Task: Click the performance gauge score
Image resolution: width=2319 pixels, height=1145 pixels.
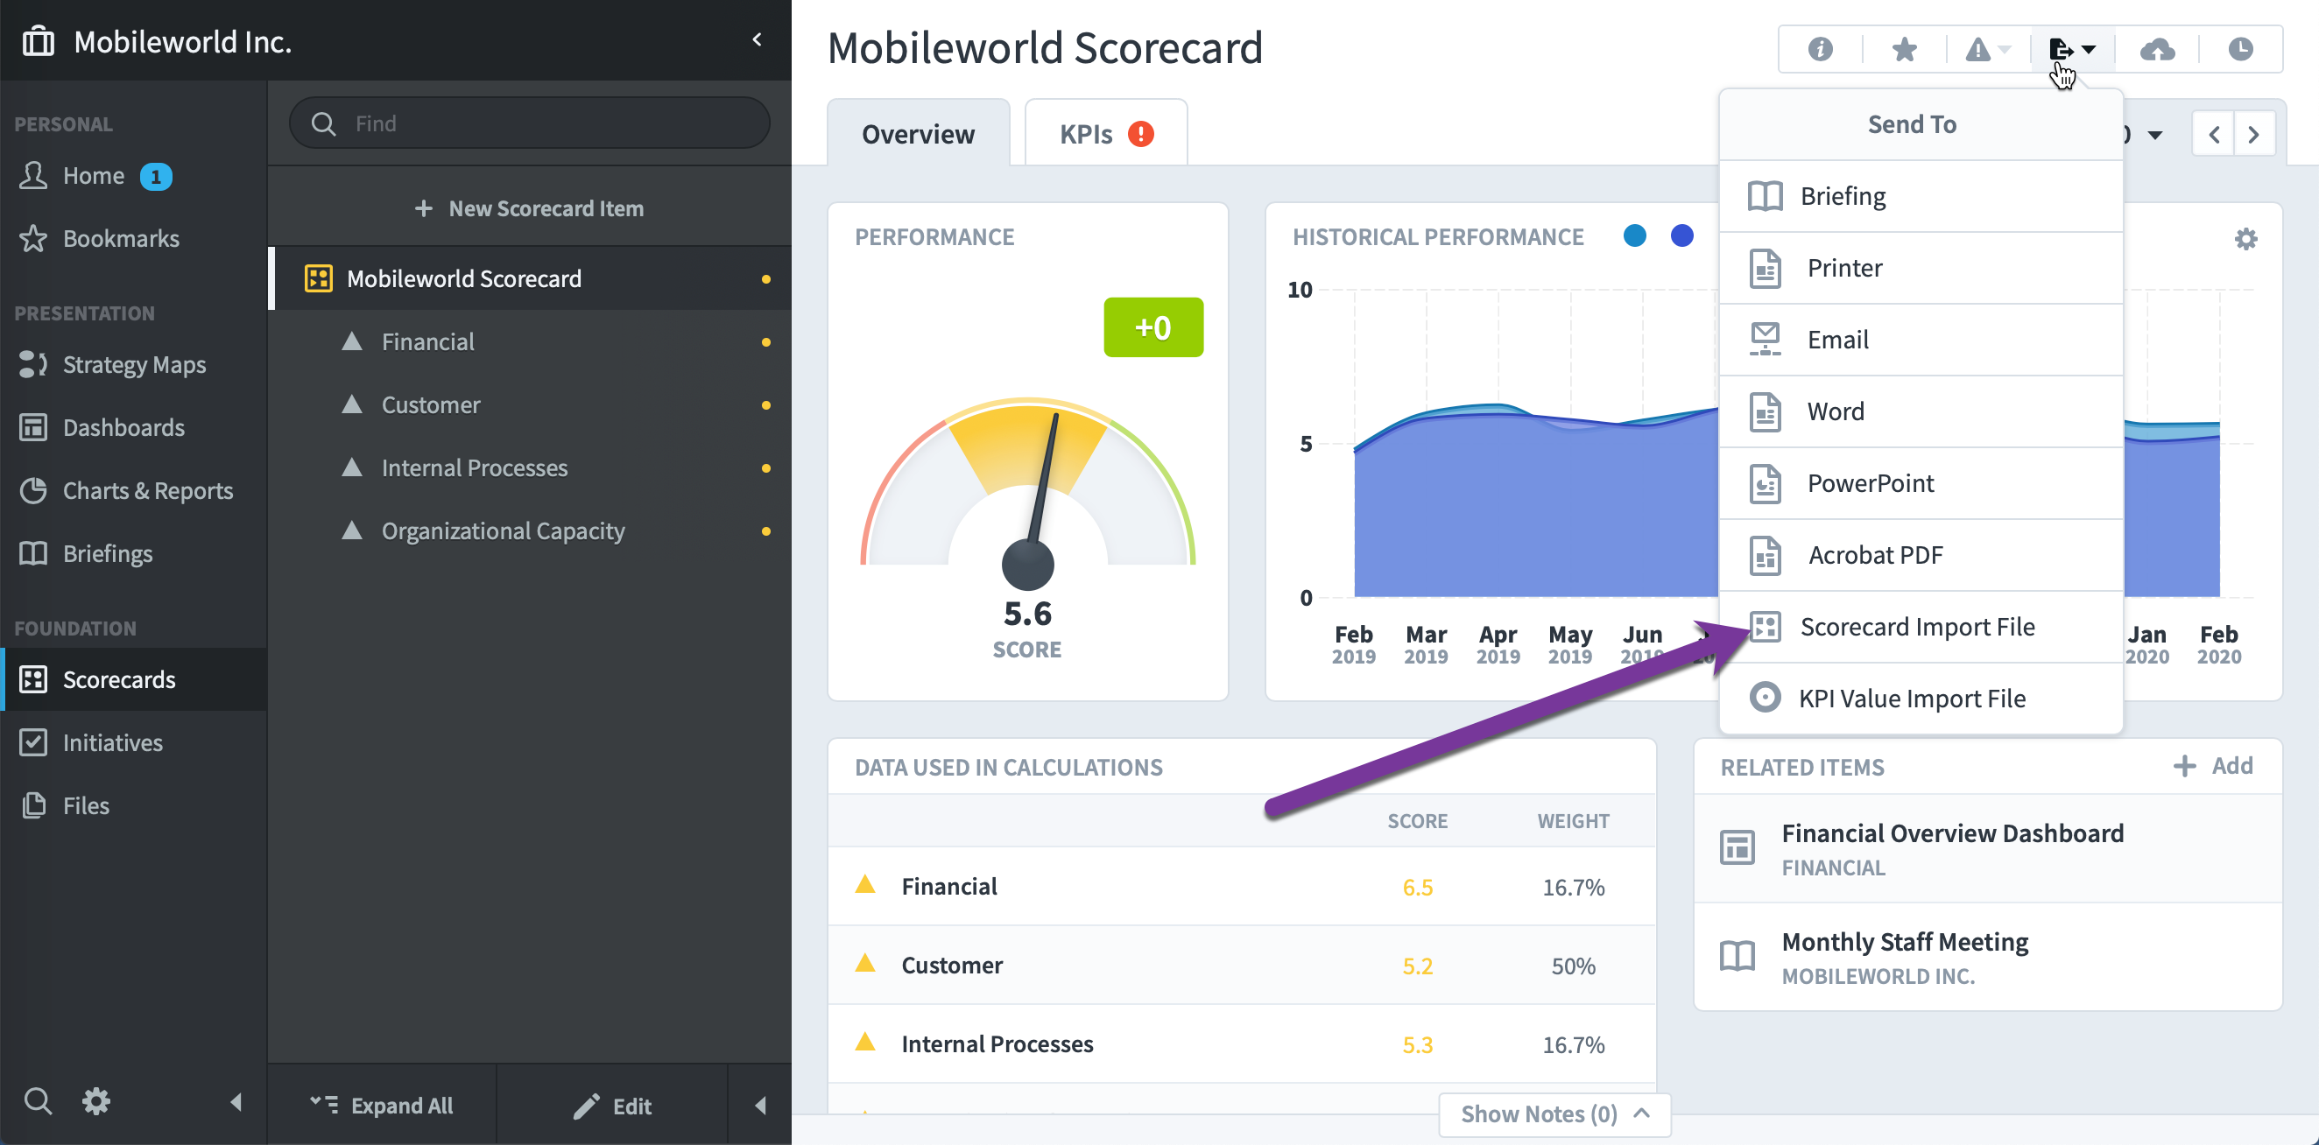Action: point(1027,614)
